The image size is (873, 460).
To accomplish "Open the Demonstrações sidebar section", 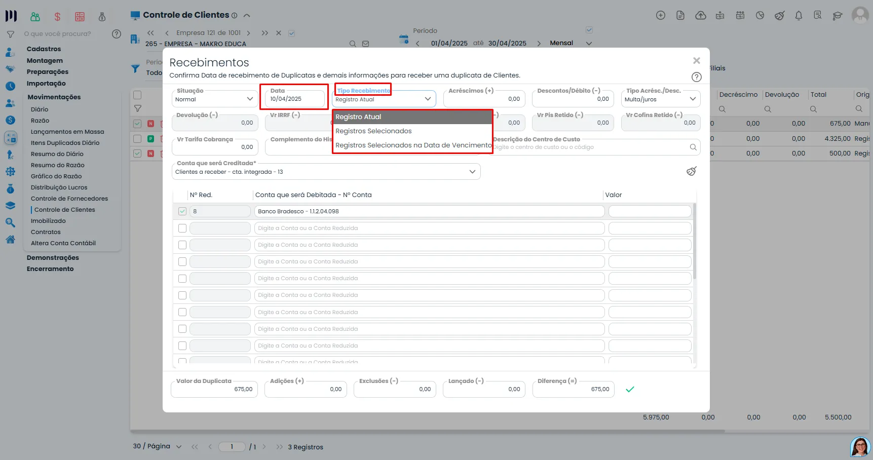I will point(53,258).
